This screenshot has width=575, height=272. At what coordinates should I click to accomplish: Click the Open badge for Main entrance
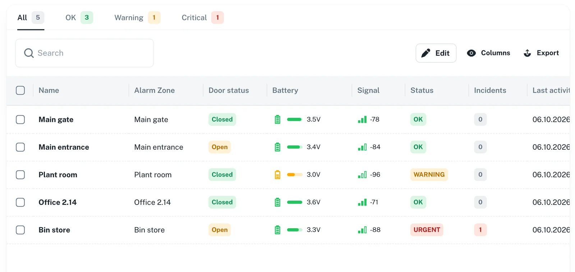click(x=220, y=147)
